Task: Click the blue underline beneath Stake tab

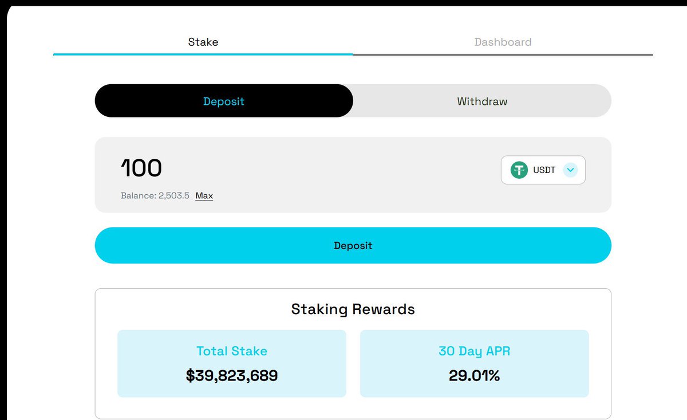Action: coord(203,54)
